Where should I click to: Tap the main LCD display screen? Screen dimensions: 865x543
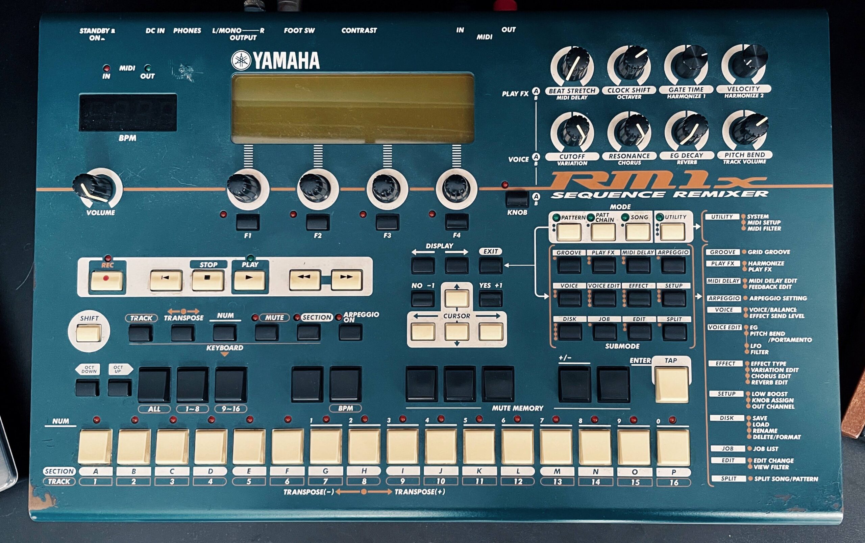[x=353, y=108]
